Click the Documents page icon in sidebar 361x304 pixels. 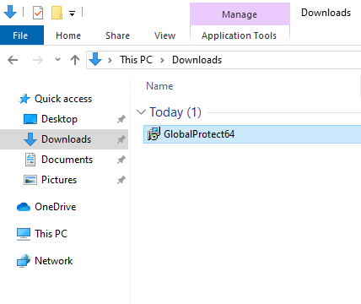click(x=30, y=160)
